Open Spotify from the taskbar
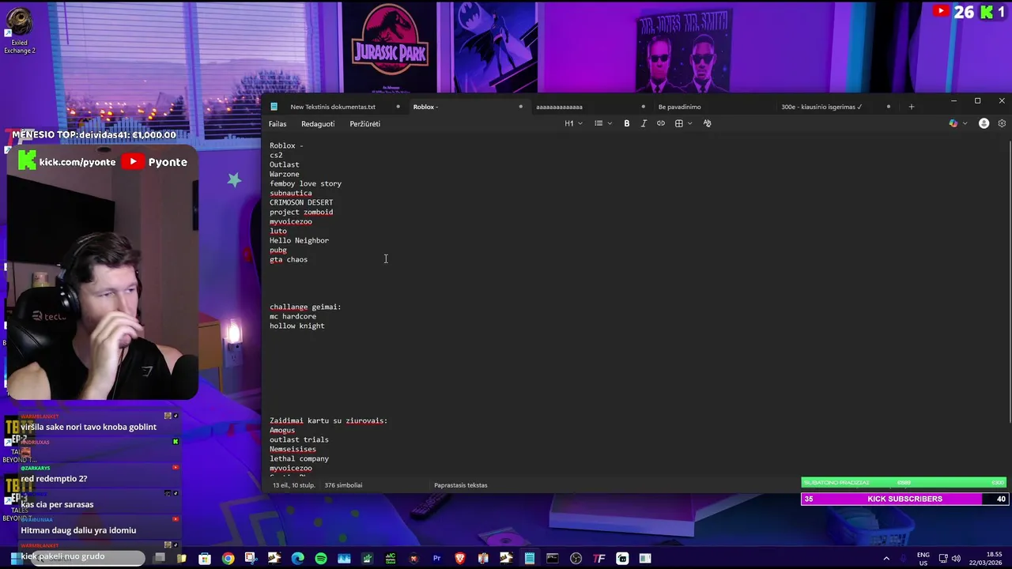The image size is (1012, 569). tap(321, 559)
